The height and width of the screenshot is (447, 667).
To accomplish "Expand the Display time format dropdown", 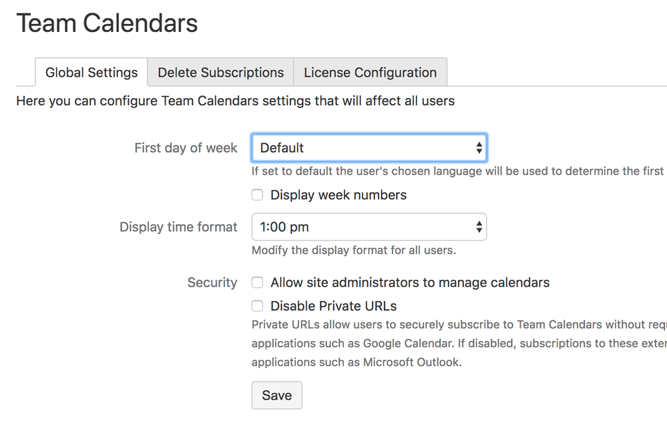I will coord(369,227).
